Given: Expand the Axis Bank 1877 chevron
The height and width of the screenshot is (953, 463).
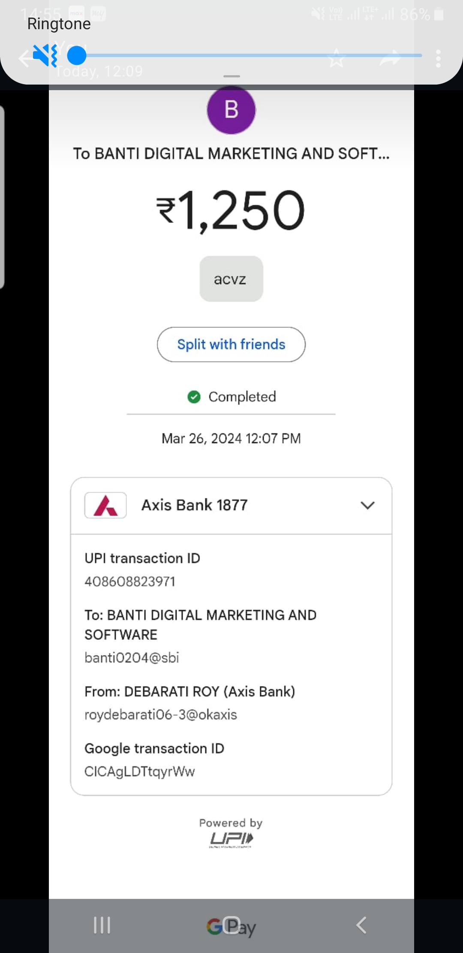Looking at the screenshot, I should [367, 505].
